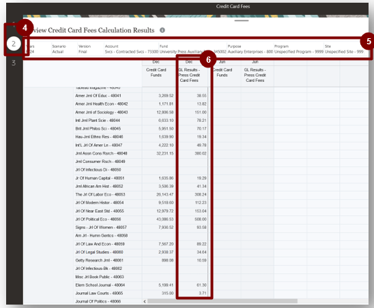Click the GL Results fee cell 151.00
374x308 pixels.
coord(192,112)
